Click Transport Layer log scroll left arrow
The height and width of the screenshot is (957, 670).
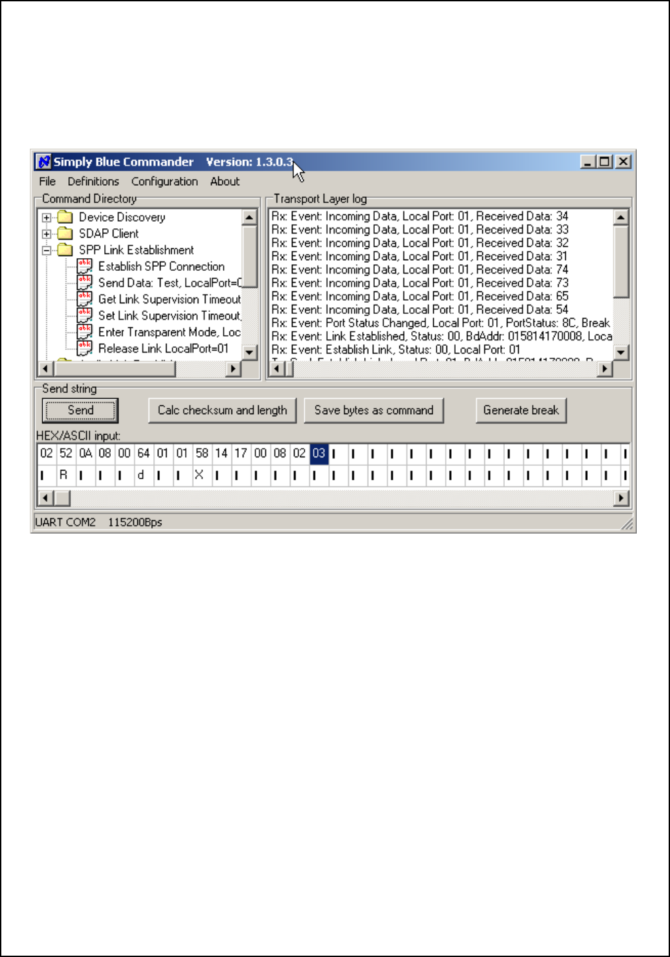pyautogui.click(x=277, y=368)
